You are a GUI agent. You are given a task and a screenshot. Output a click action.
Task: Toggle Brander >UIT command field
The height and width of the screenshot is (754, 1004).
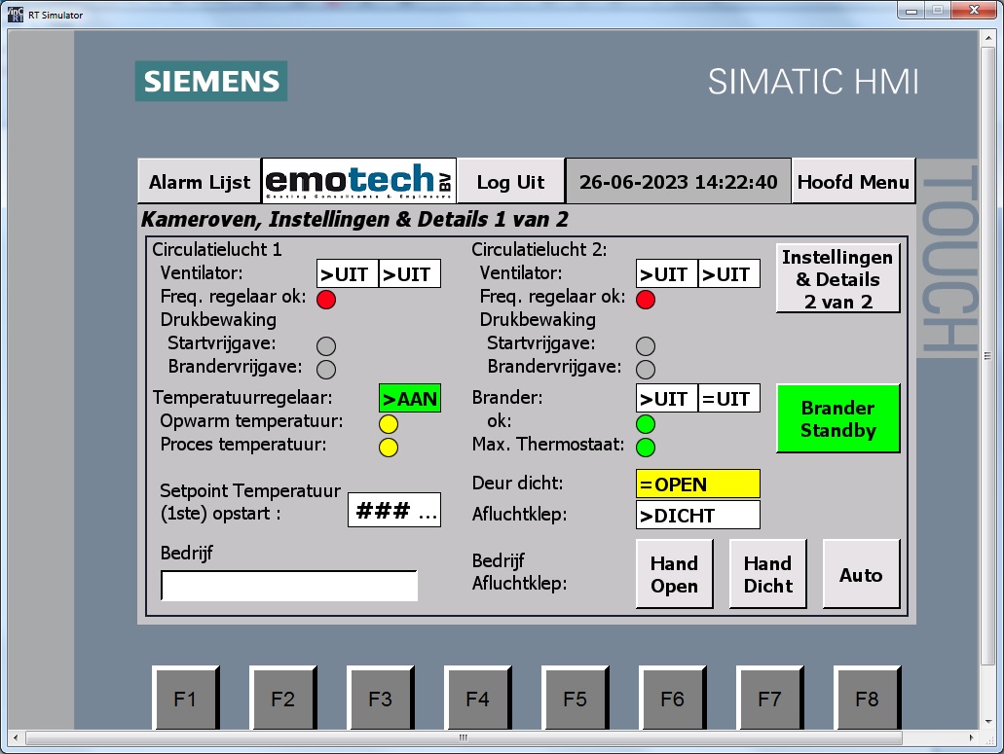coord(666,398)
